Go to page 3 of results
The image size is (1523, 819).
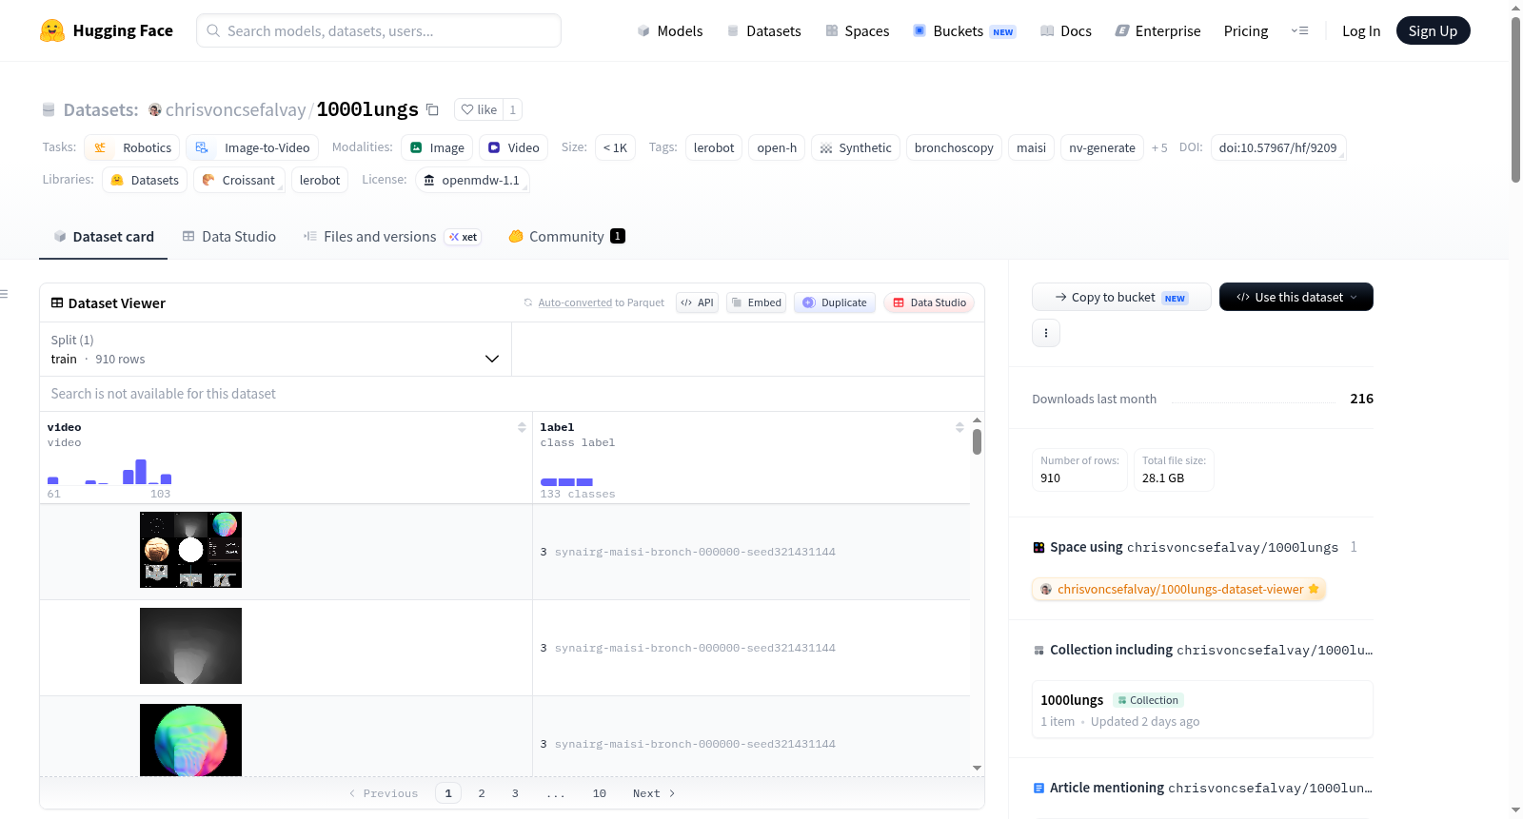pos(515,793)
